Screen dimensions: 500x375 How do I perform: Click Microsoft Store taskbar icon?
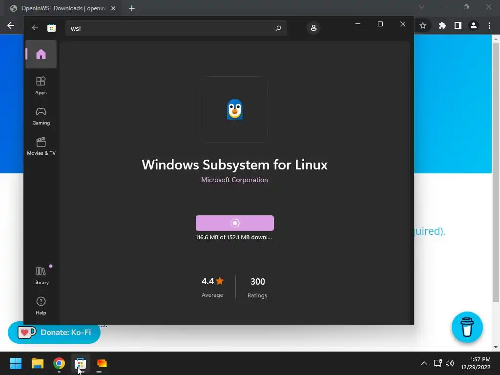point(81,363)
